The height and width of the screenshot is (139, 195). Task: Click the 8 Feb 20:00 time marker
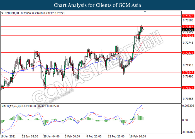tap(94, 136)
